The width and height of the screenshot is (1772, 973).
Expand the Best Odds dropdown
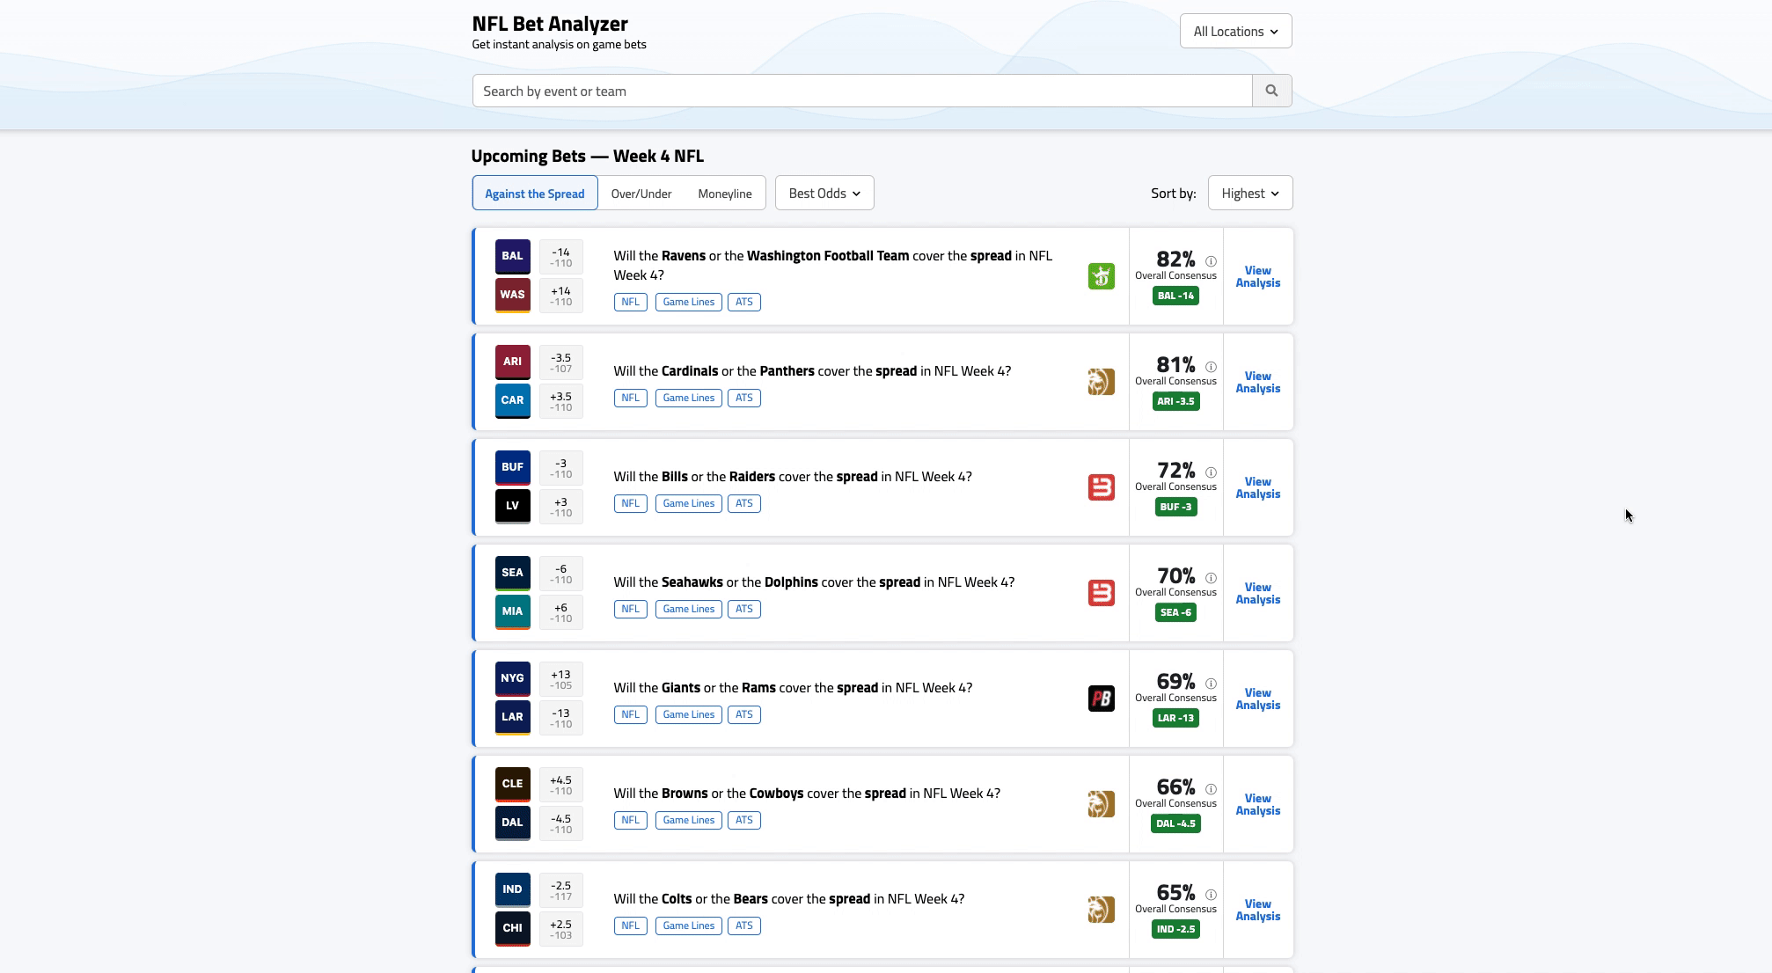[824, 194]
